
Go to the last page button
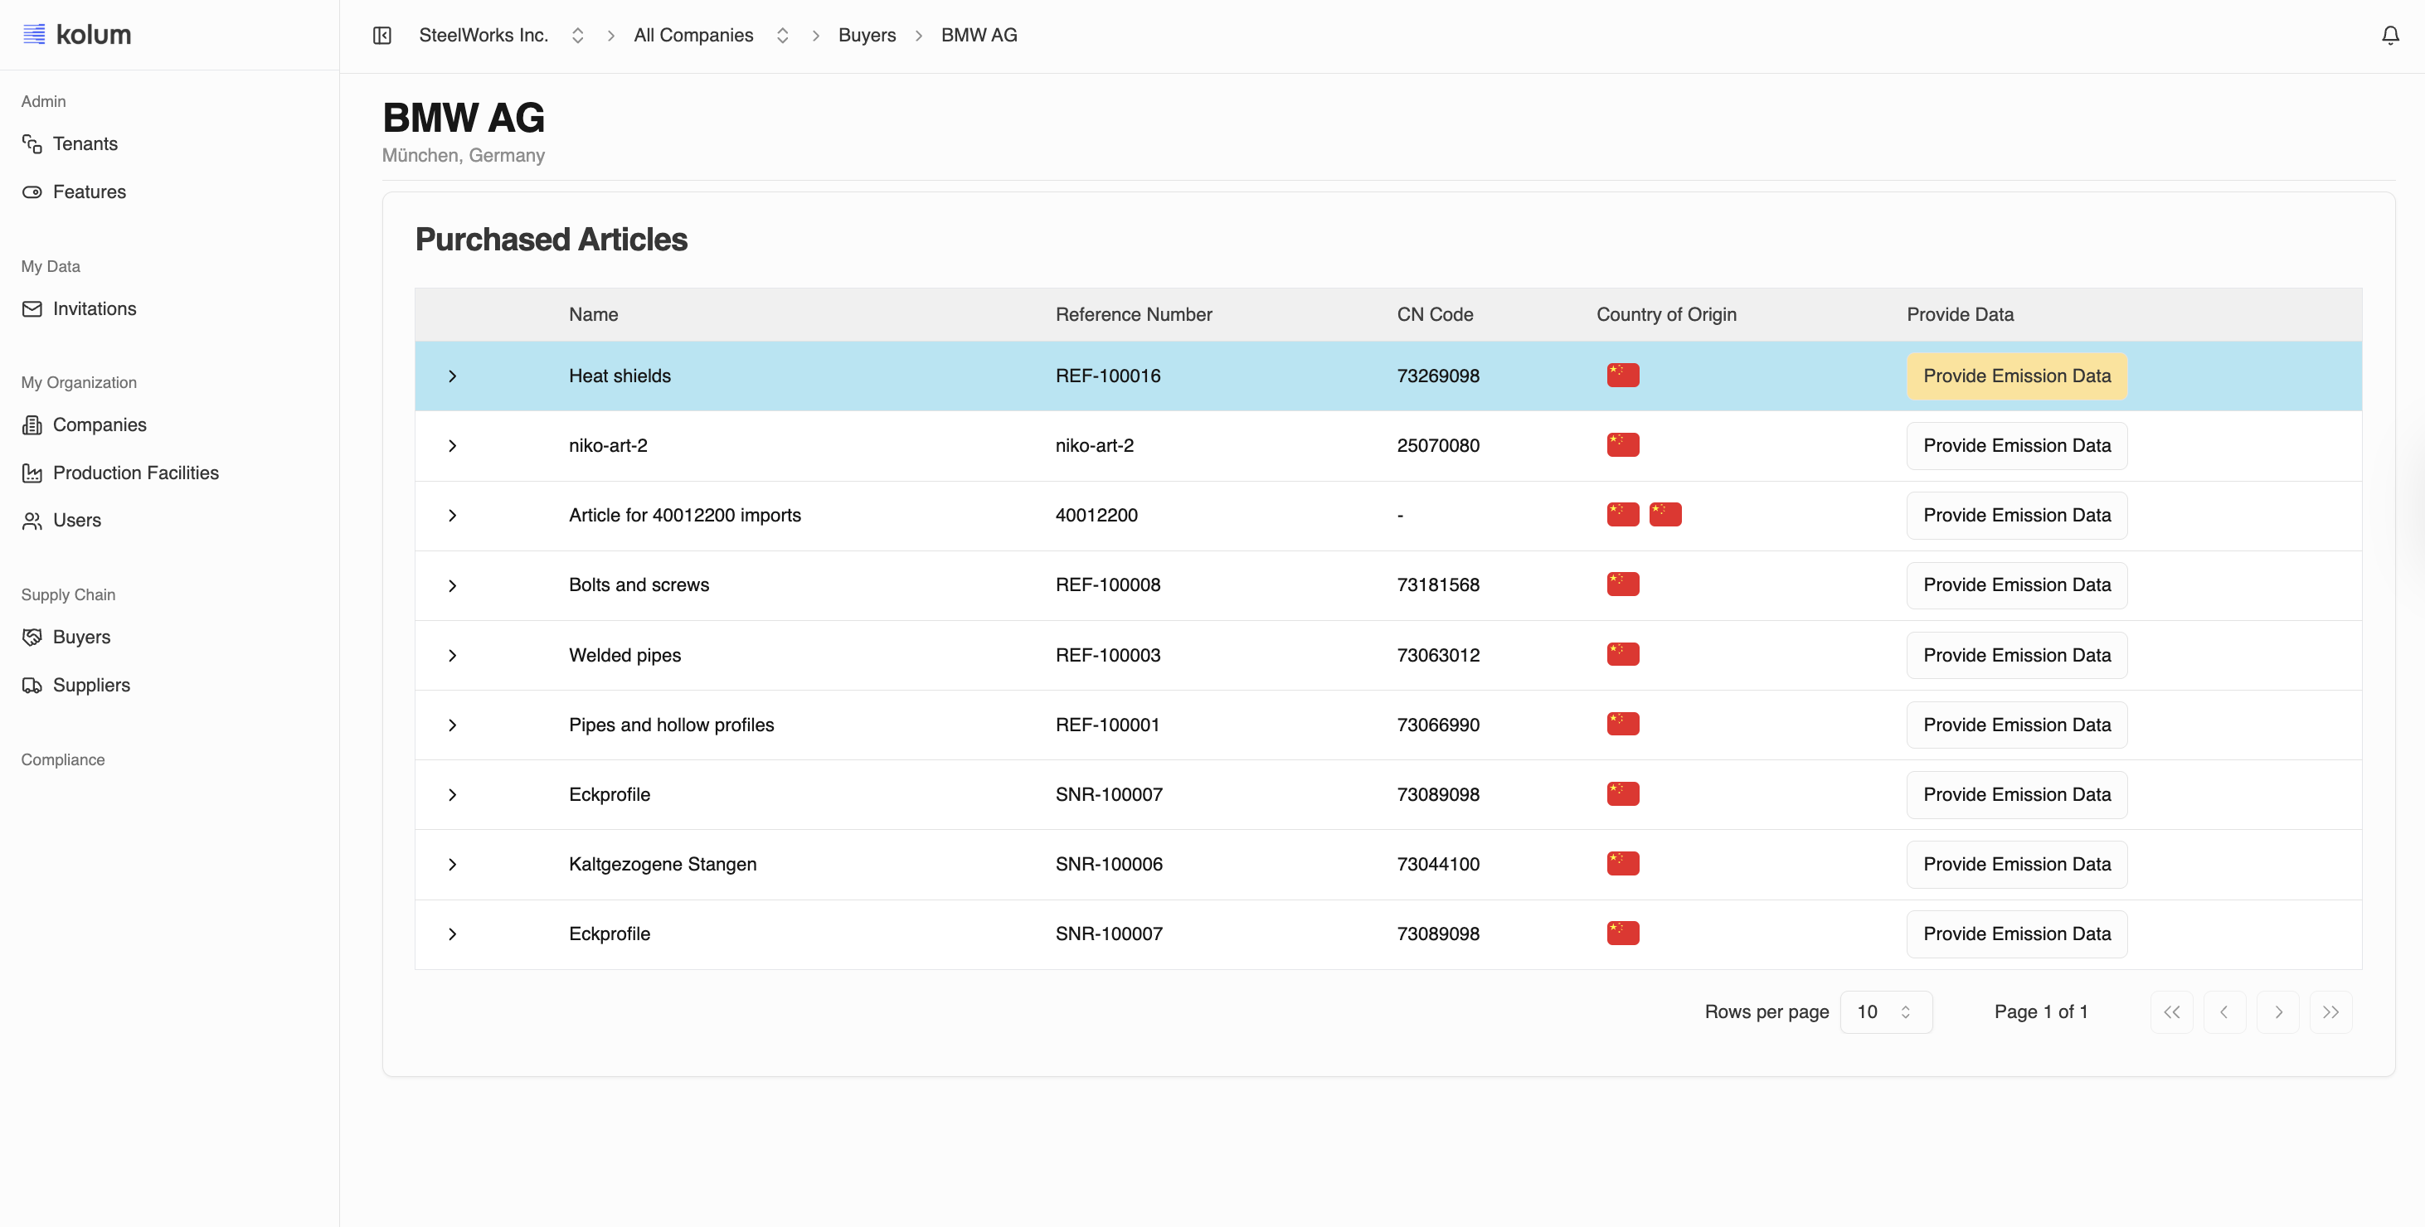(x=2330, y=1011)
